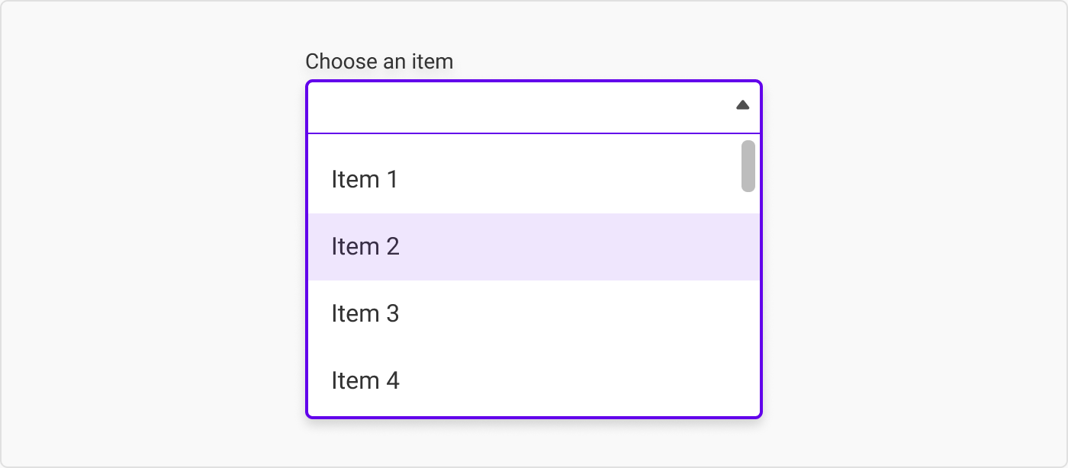This screenshot has height=468, width=1068.
Task: Click the 'Item 1' text
Action: pos(365,180)
